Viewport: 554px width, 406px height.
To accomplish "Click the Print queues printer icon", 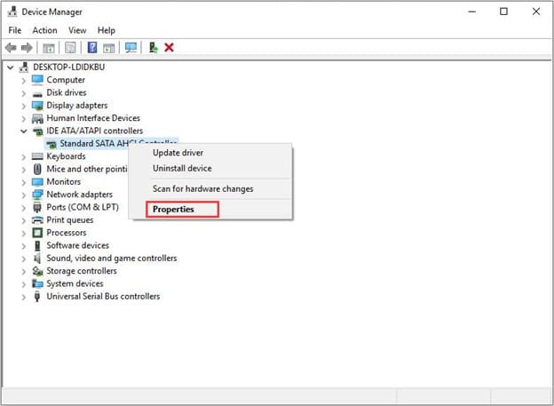I will 37,220.
